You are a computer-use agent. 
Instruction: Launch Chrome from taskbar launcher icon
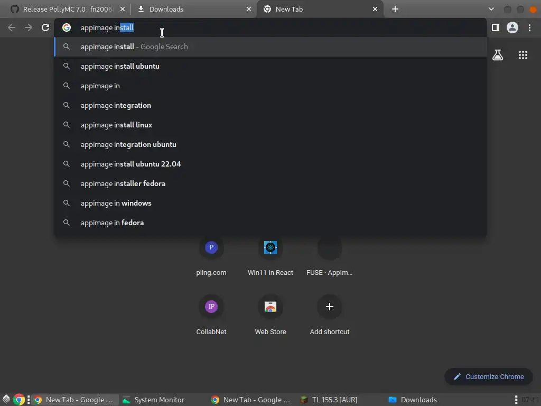click(20, 400)
